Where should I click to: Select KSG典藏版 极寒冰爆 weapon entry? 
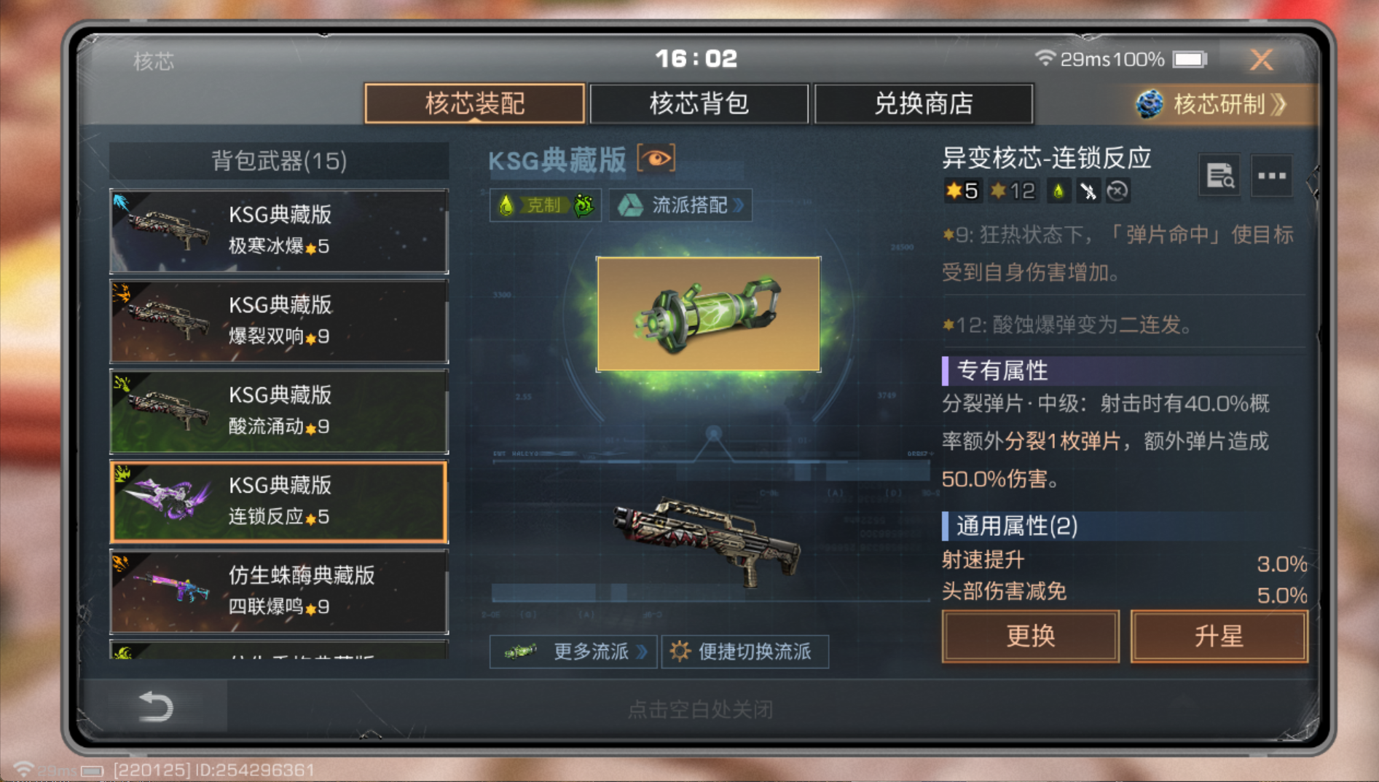pyautogui.click(x=279, y=231)
